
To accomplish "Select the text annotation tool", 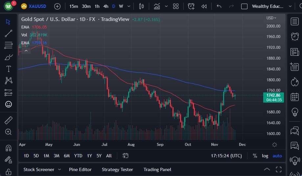I will 9,69.
